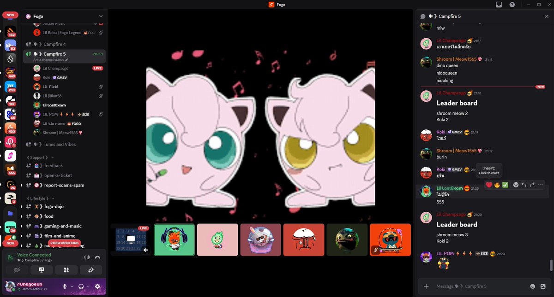Image resolution: width=554 pixels, height=297 pixels.
Task: React with the red heart emoji
Action: (489, 185)
